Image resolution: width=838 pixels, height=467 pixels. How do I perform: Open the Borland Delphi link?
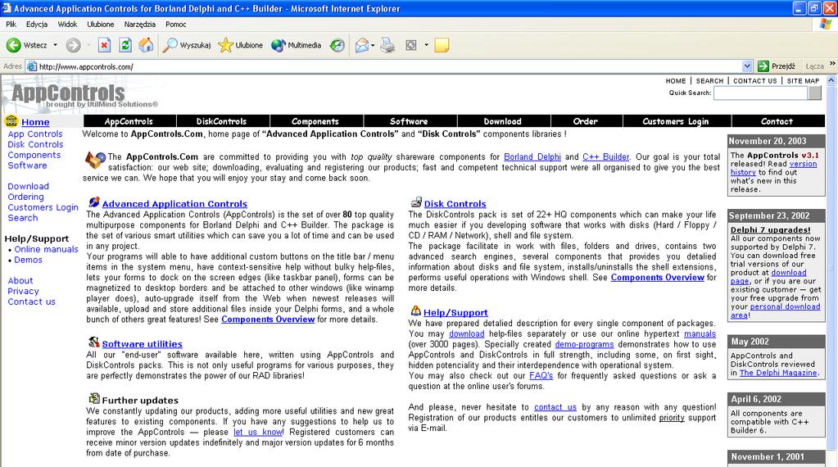pyautogui.click(x=532, y=156)
